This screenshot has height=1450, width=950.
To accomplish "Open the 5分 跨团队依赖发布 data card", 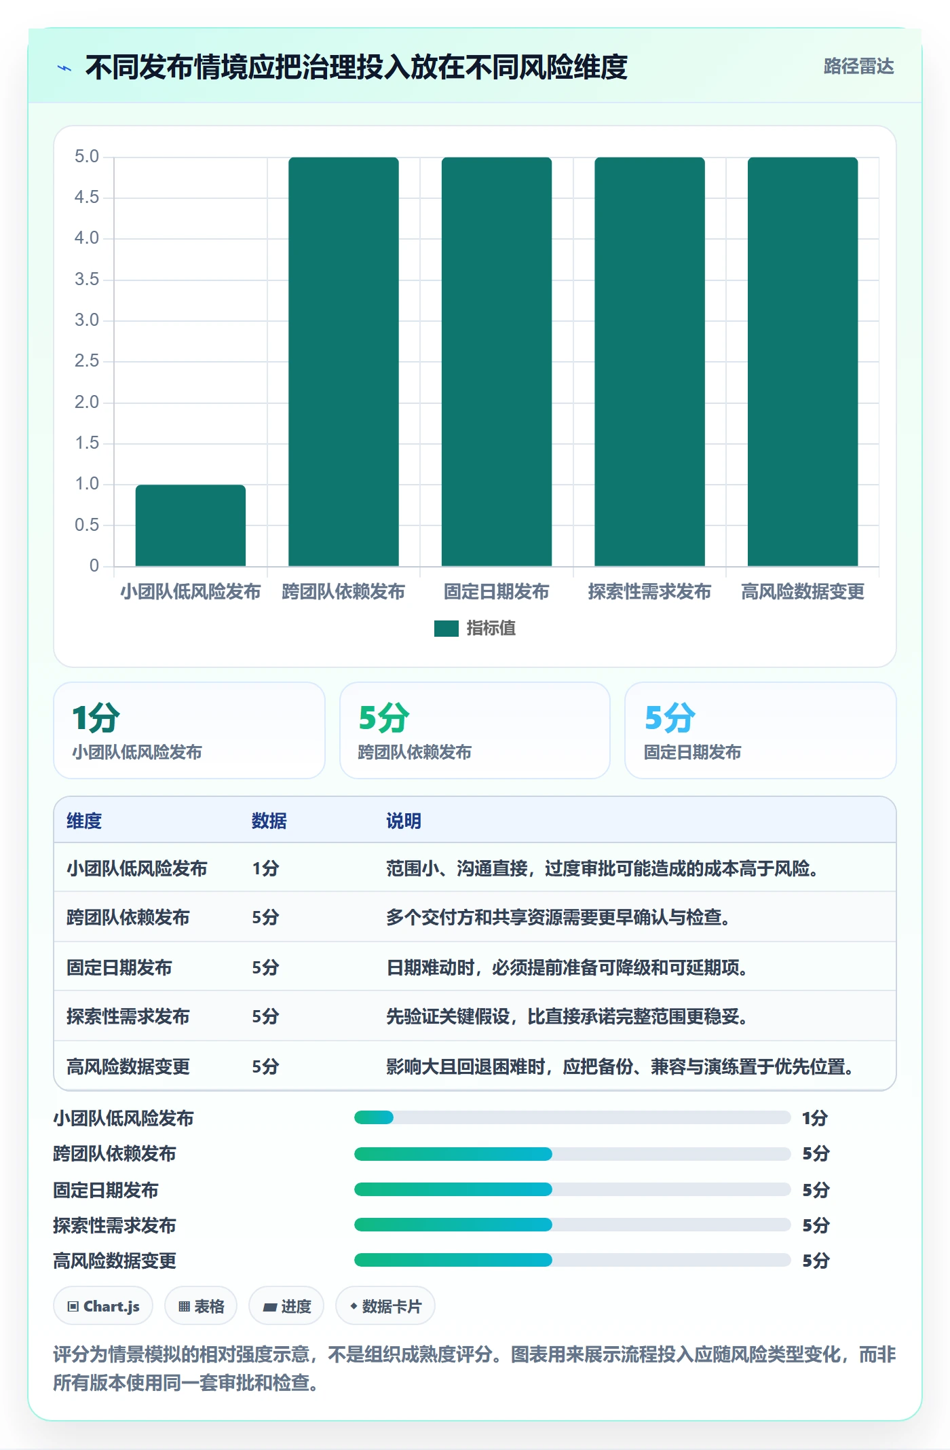I will [475, 730].
